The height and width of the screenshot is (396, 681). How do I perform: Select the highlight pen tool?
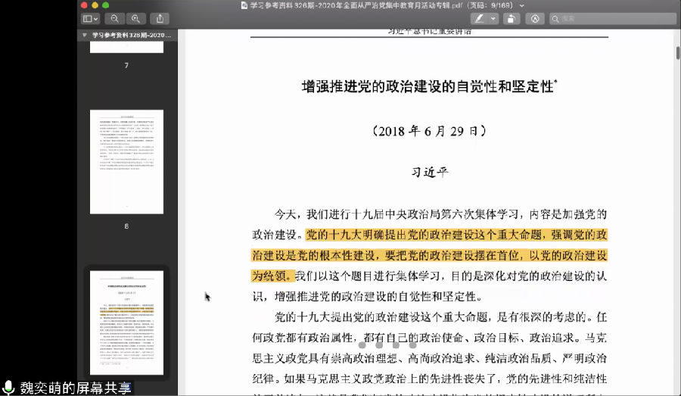click(479, 18)
